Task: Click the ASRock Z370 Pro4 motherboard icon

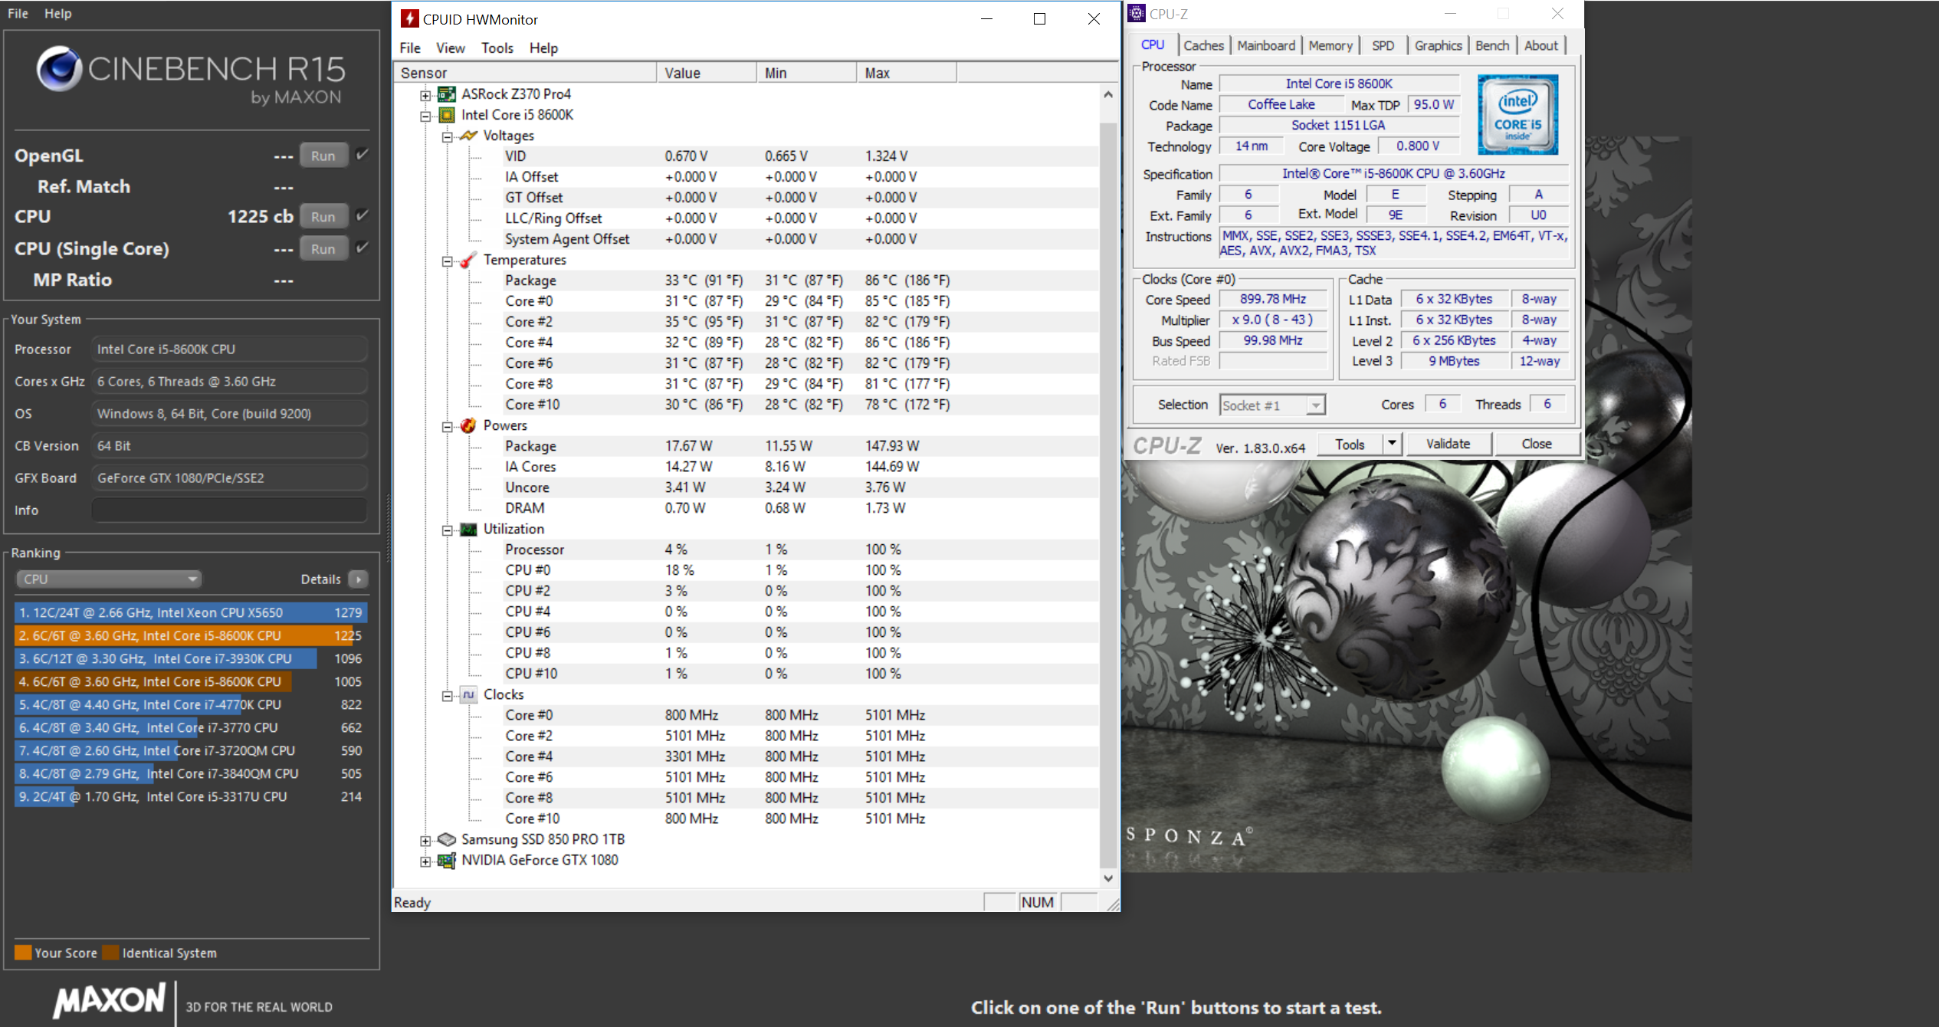Action: tap(447, 94)
